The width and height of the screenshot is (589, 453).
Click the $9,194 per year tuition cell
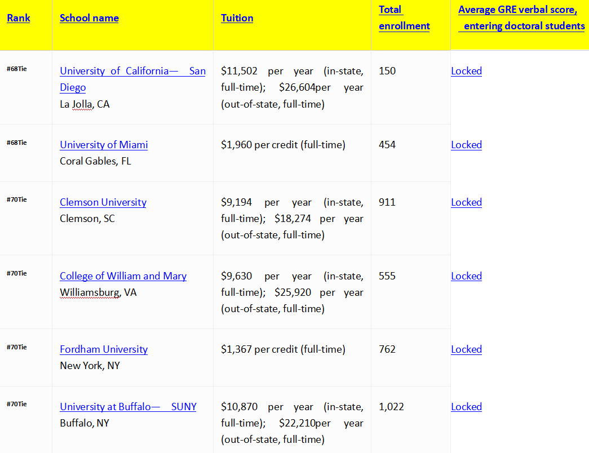click(293, 219)
